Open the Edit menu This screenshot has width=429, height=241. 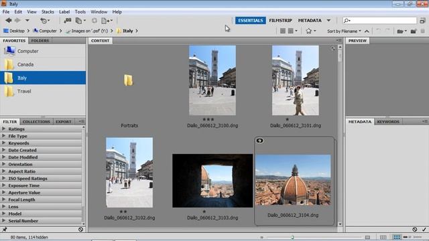pos(18,12)
